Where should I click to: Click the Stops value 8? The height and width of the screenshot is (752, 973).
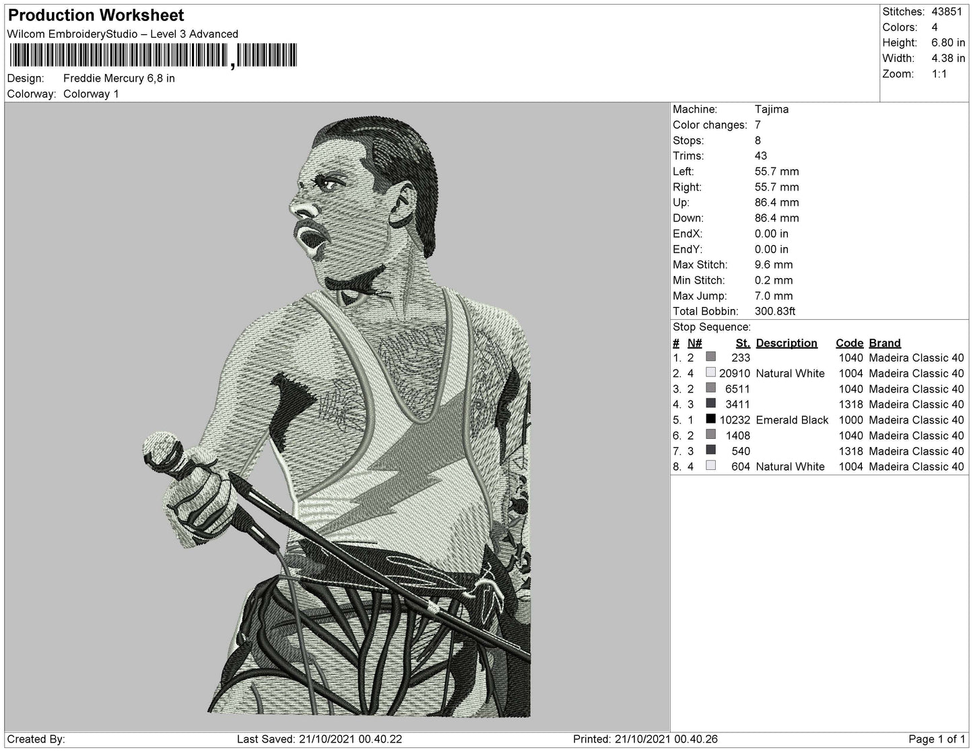click(758, 140)
